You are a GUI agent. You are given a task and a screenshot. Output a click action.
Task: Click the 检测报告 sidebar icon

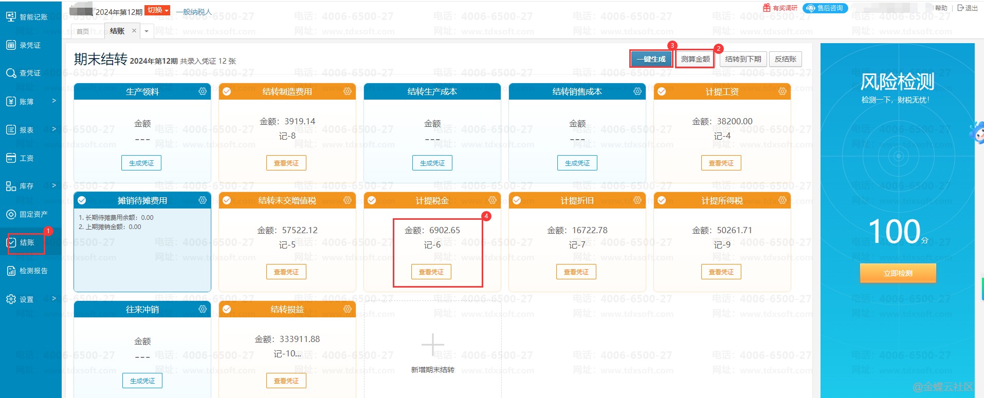point(11,271)
